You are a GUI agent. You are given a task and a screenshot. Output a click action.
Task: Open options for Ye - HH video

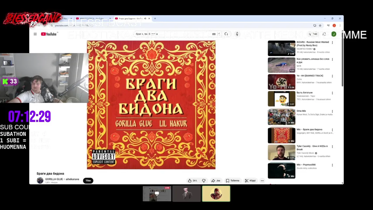[332, 76]
